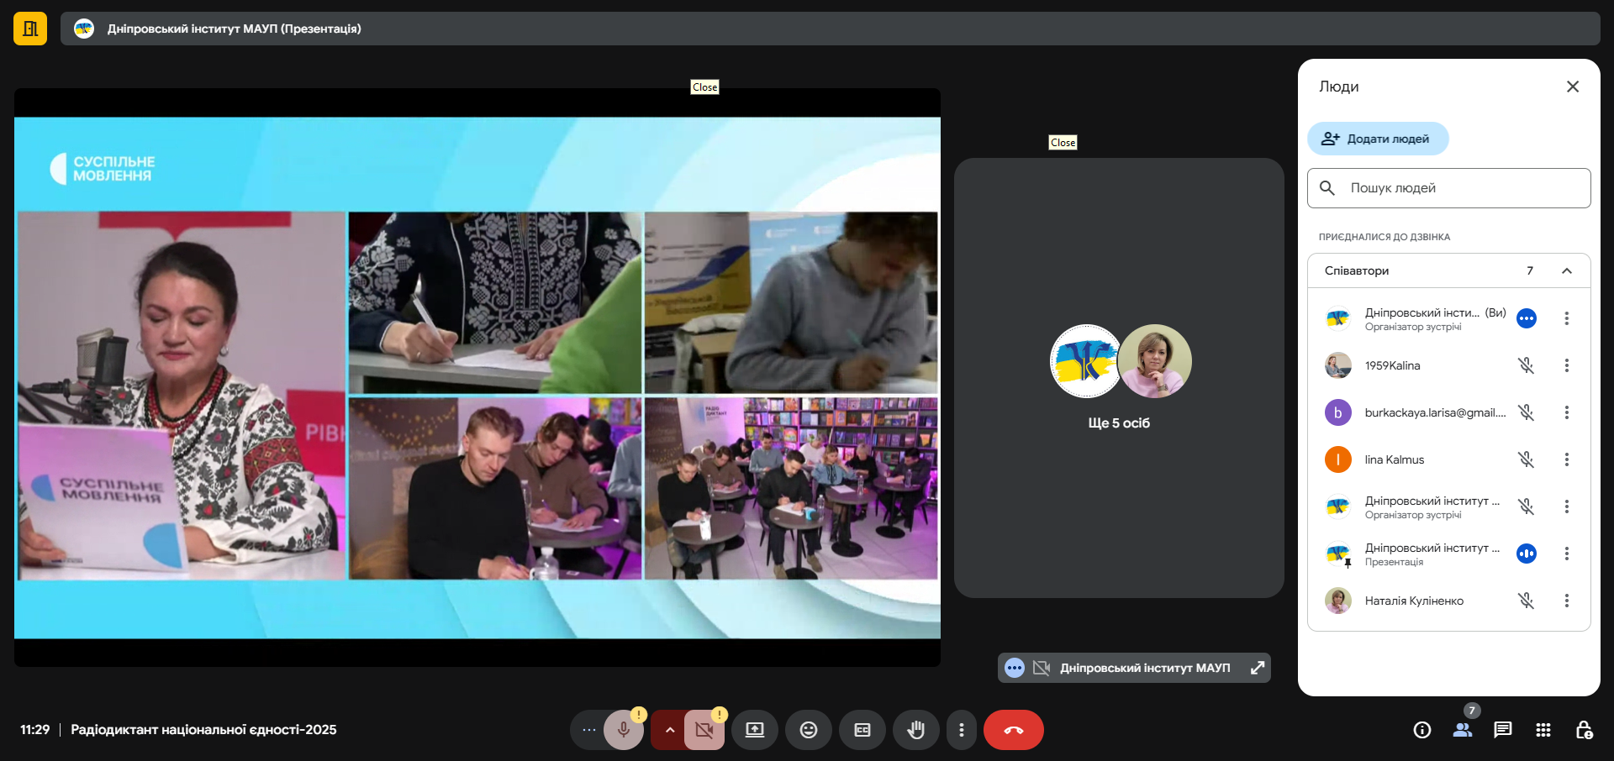
Task: Expand audio settings arrow beside camera
Action: 669,730
